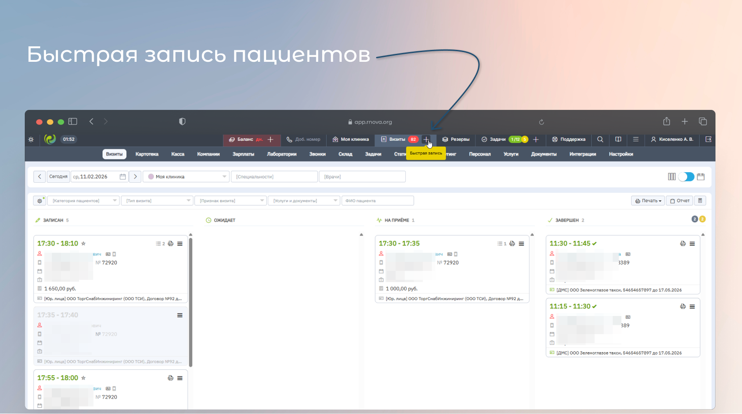Open hamburger menu on 17:30 - 17:35 visit
The image size is (742, 414).
[521, 244]
